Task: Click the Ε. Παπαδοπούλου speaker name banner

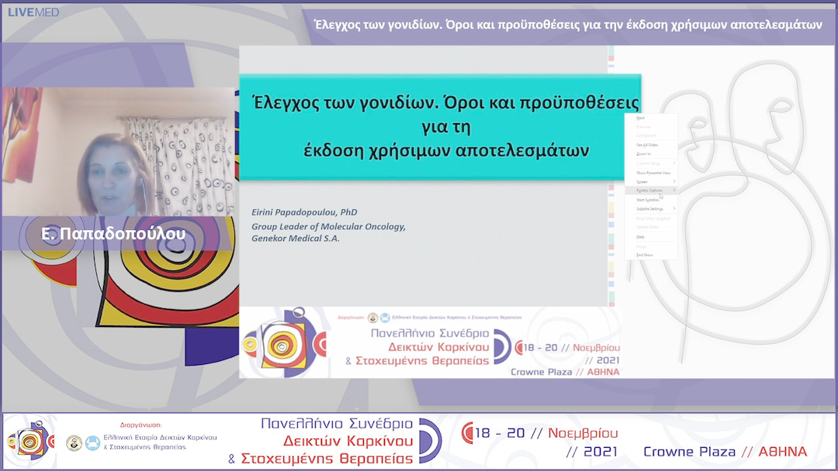Action: click(113, 232)
